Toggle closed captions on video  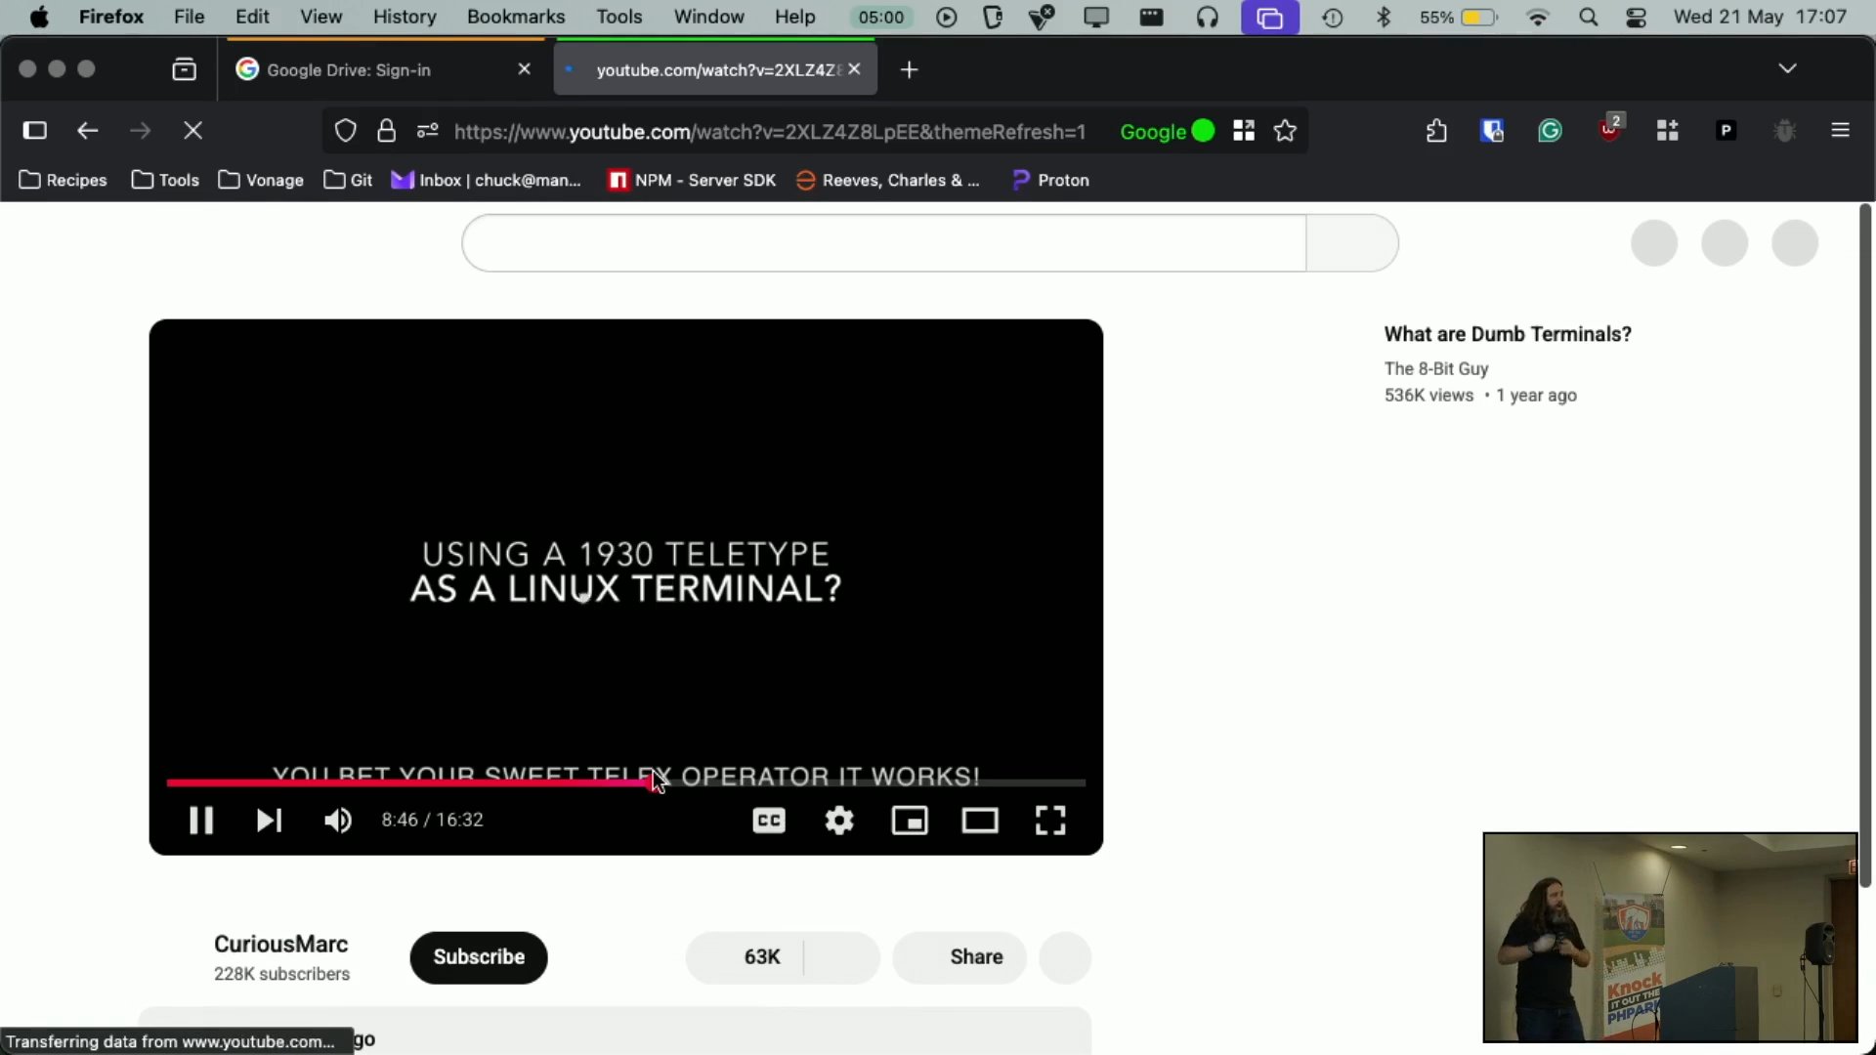(769, 821)
